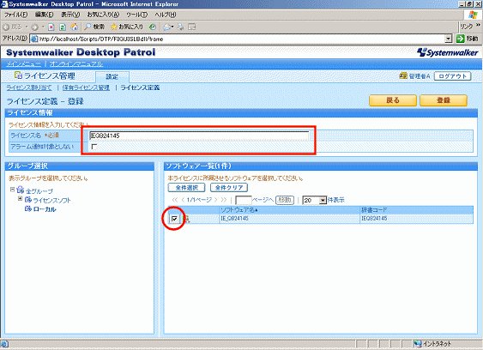The width and height of the screenshot is (483, 350).
Task: Open the ライセンス割り当て link
Action: pyautogui.click(x=29, y=87)
